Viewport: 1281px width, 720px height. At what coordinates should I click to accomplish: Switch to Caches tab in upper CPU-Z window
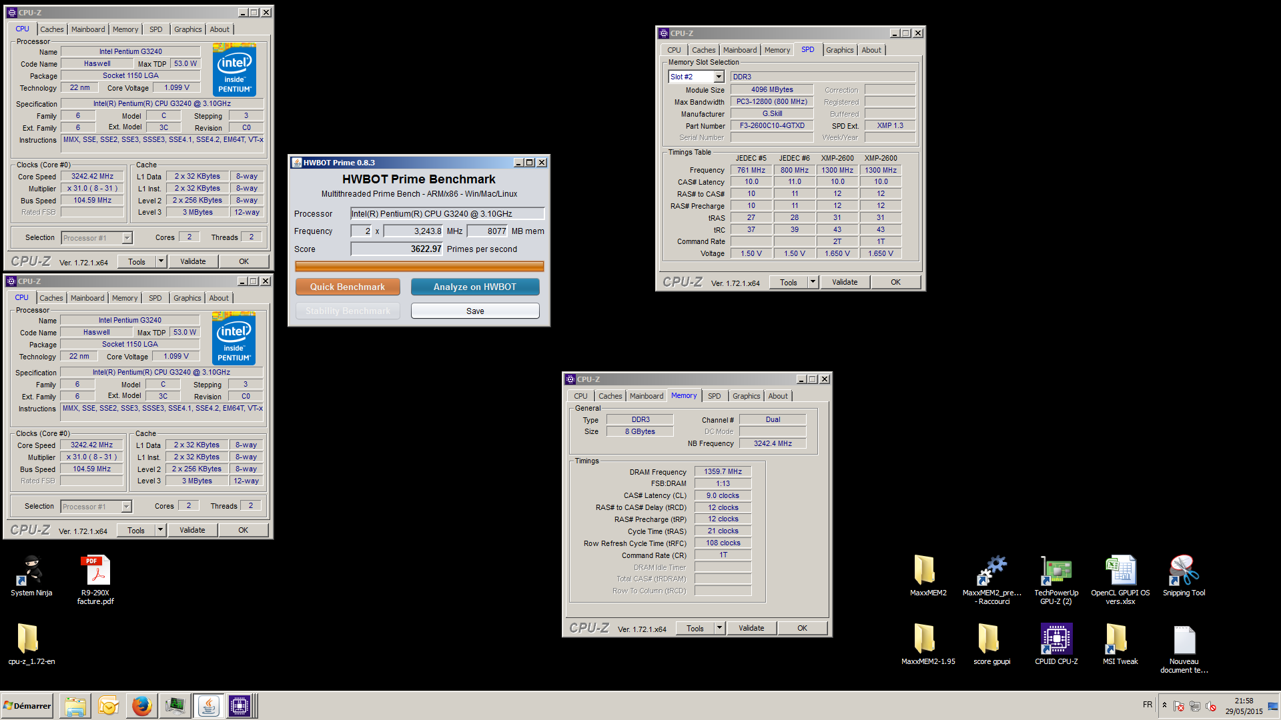tap(51, 29)
